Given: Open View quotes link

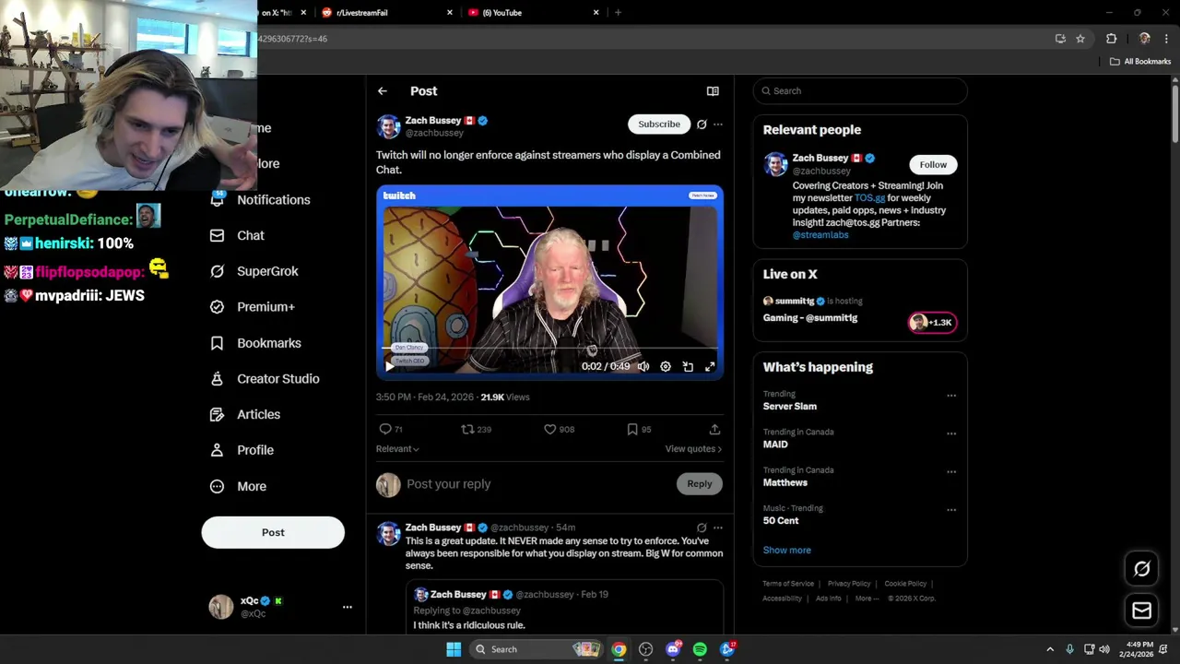Looking at the screenshot, I should tap(693, 449).
